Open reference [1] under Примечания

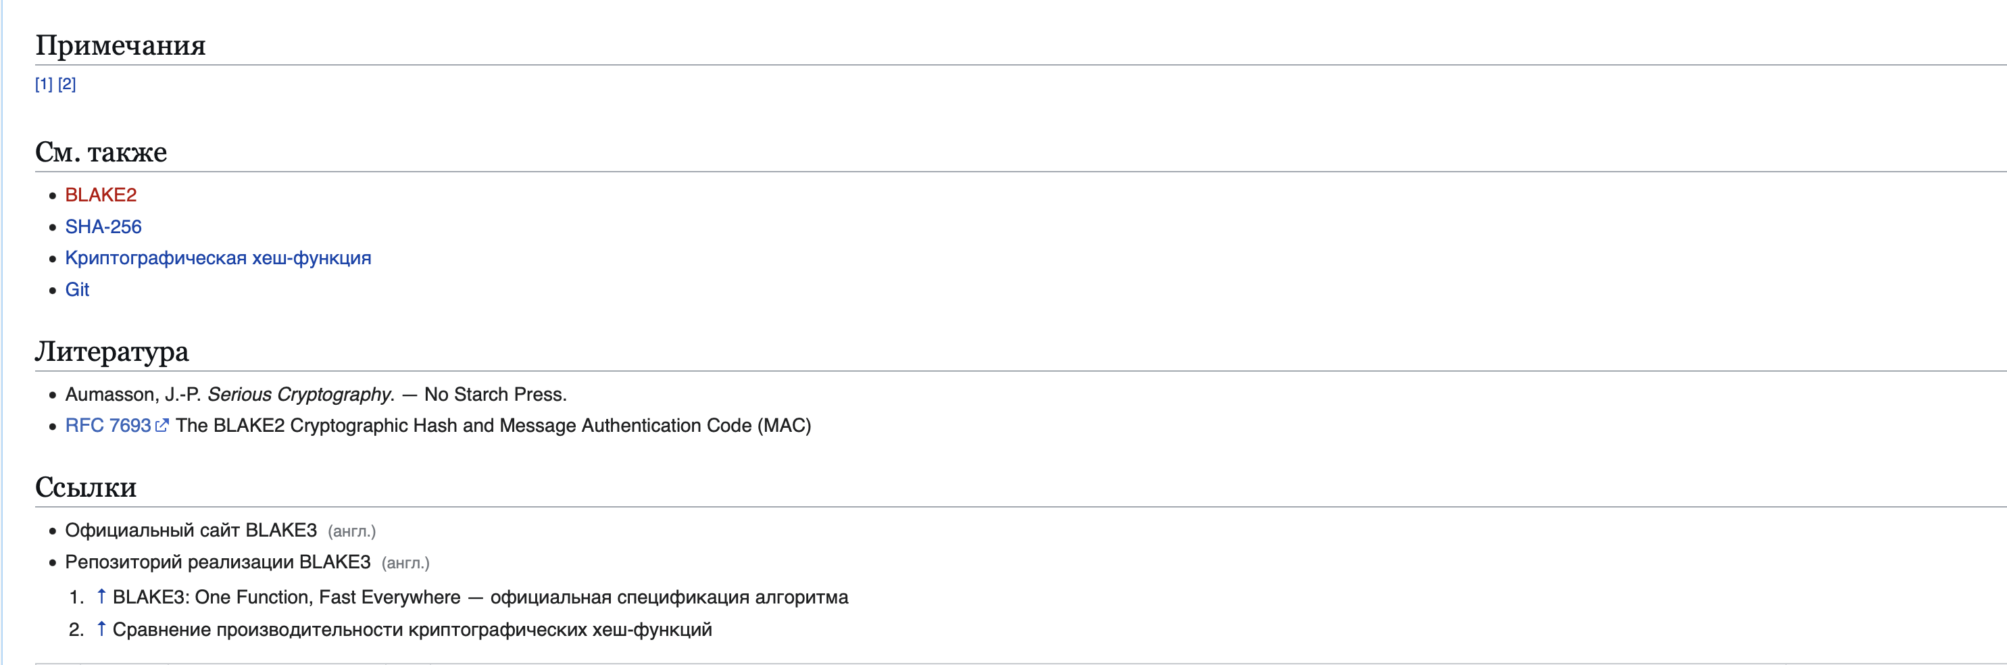44,84
